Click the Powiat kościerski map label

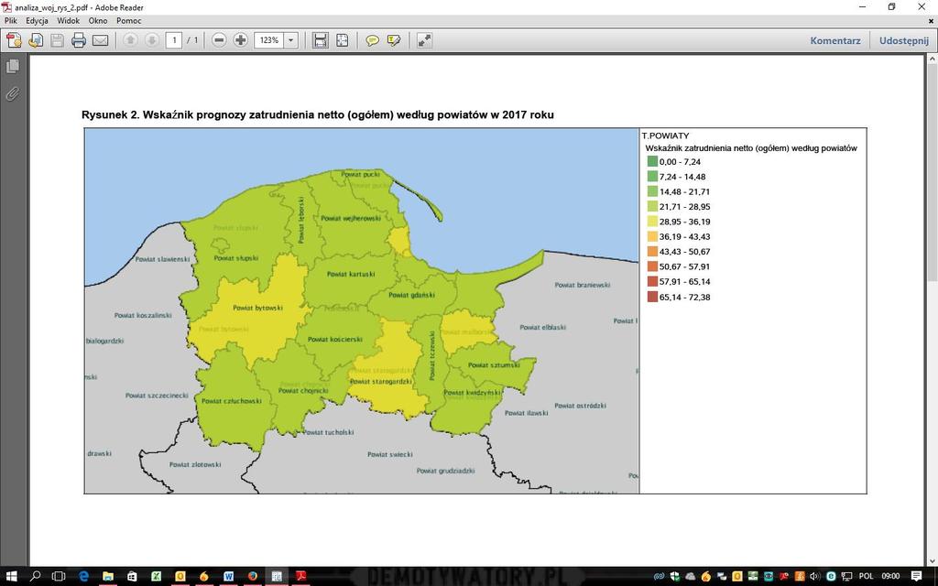[335, 339]
